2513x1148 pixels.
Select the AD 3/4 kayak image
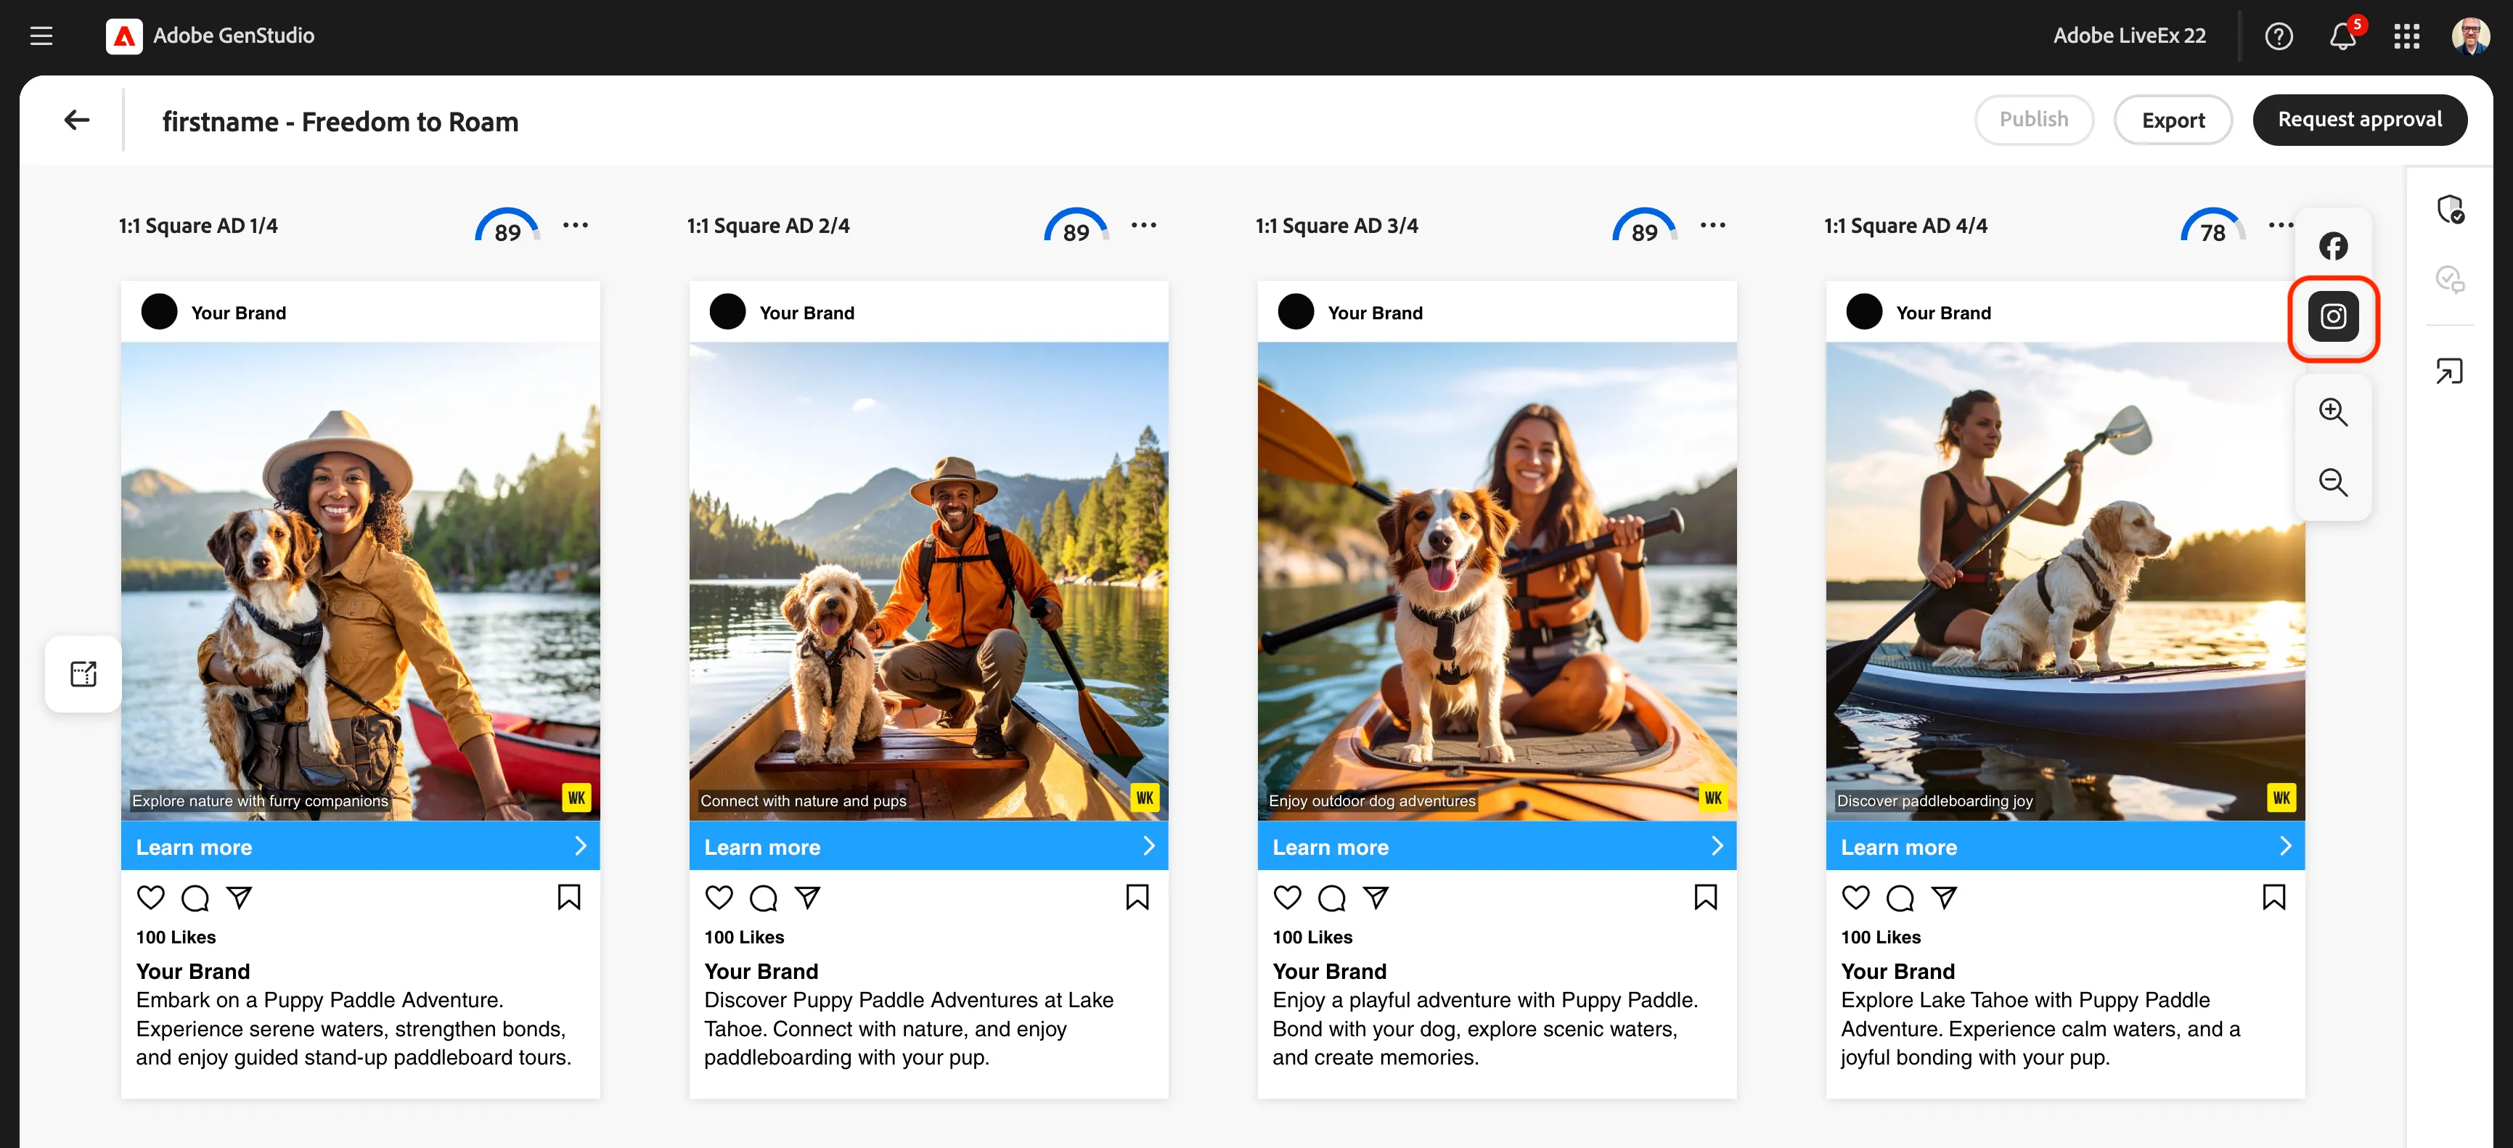[1497, 581]
